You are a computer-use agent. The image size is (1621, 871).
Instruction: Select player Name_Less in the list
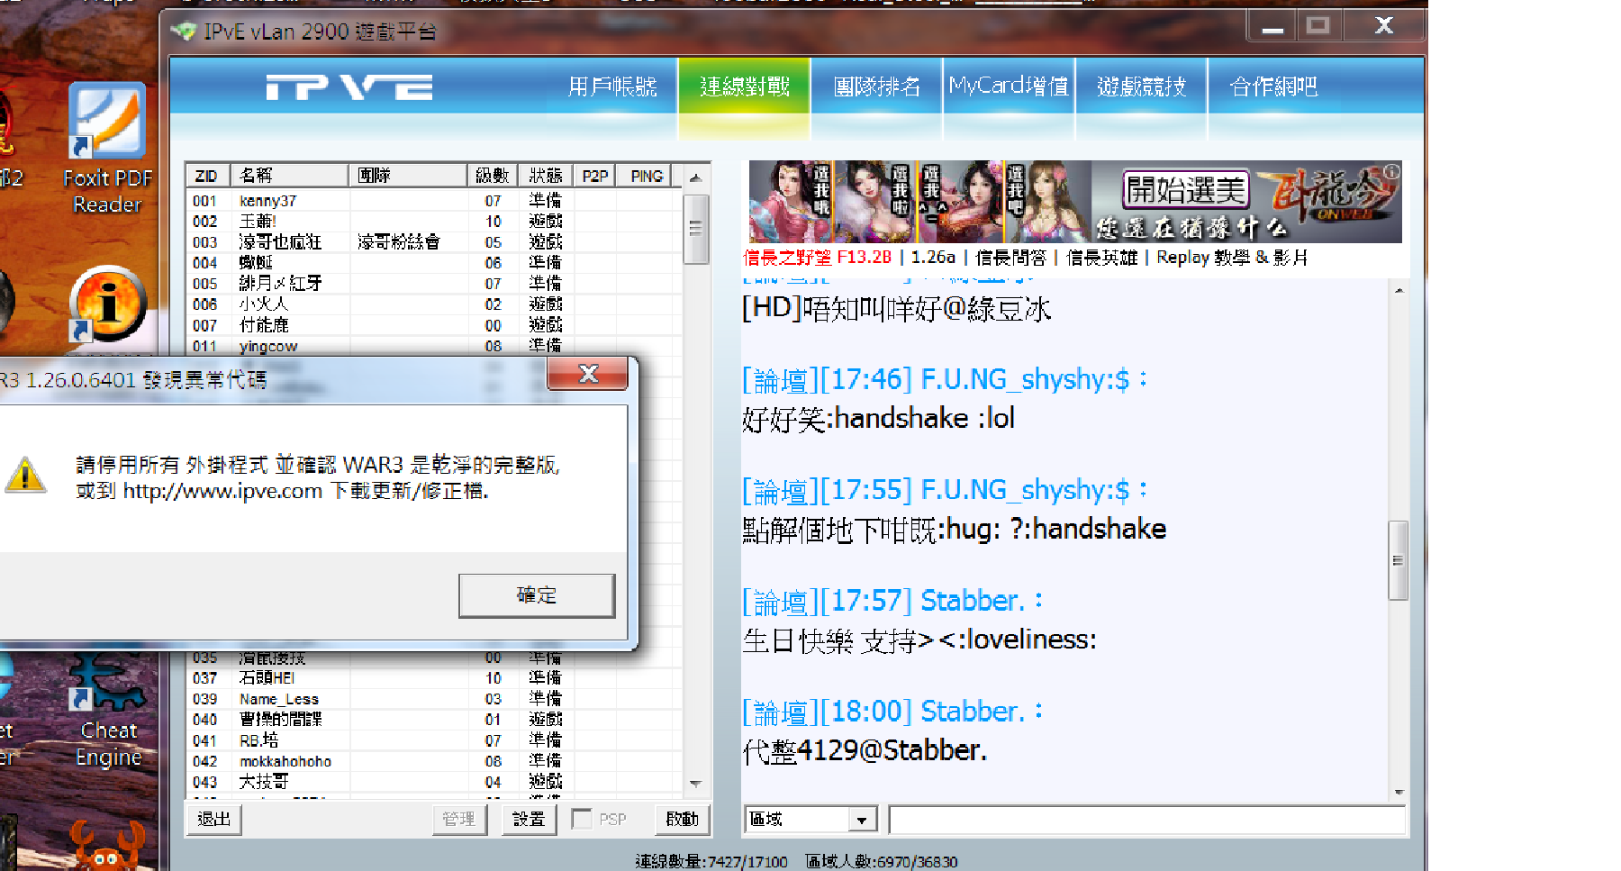434,699
